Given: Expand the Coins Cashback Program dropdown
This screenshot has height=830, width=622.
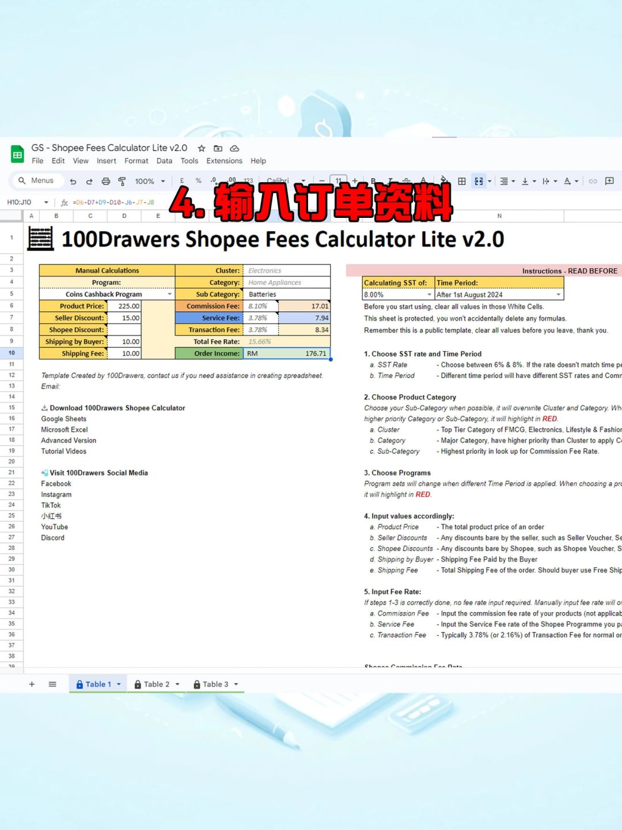Looking at the screenshot, I should point(169,294).
